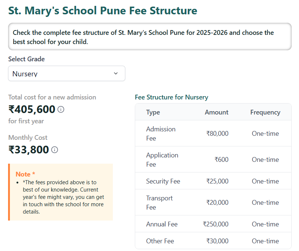Click info icon next to ₹33,800 monthly cost
299x251 pixels.
[55, 150]
